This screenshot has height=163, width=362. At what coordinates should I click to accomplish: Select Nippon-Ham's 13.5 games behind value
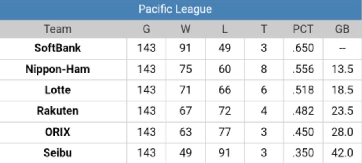tap(342, 69)
